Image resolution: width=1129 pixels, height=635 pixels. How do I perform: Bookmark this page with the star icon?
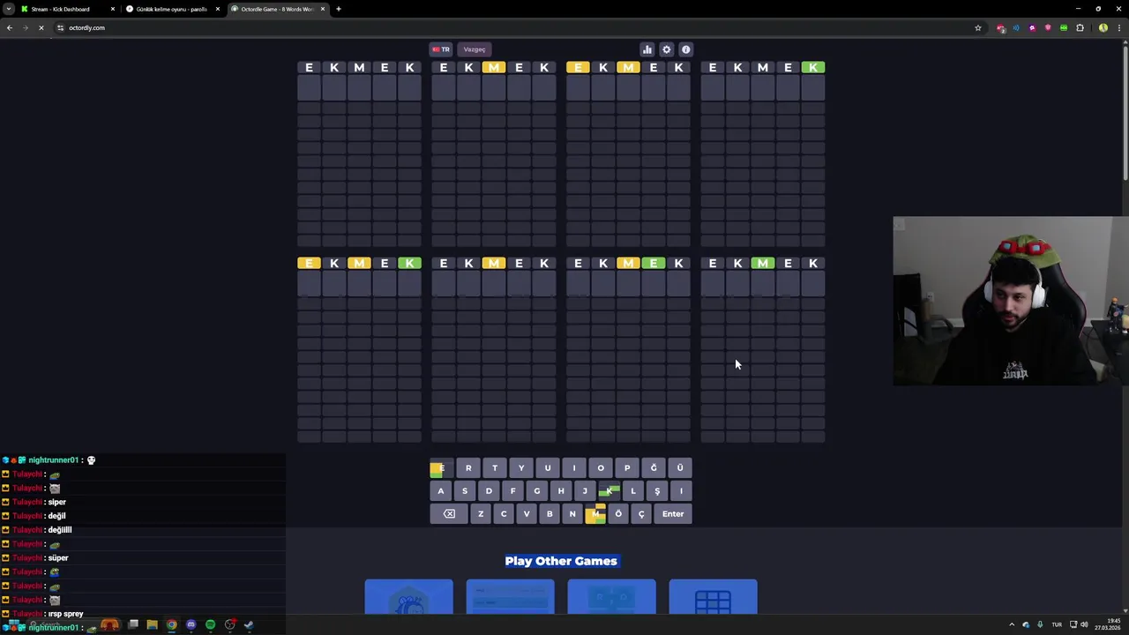point(978,28)
